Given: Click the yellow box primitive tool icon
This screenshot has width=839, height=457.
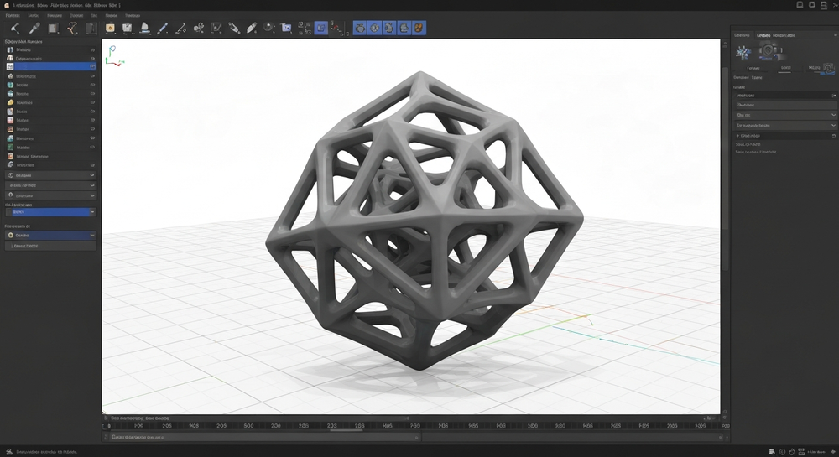Looking at the screenshot, I should (110, 29).
